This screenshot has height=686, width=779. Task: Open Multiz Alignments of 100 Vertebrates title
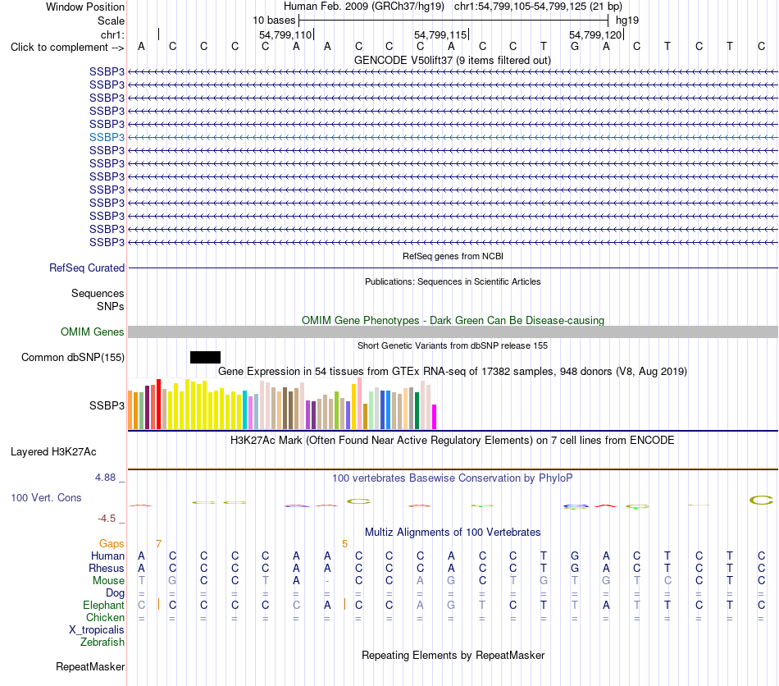pyautogui.click(x=453, y=533)
